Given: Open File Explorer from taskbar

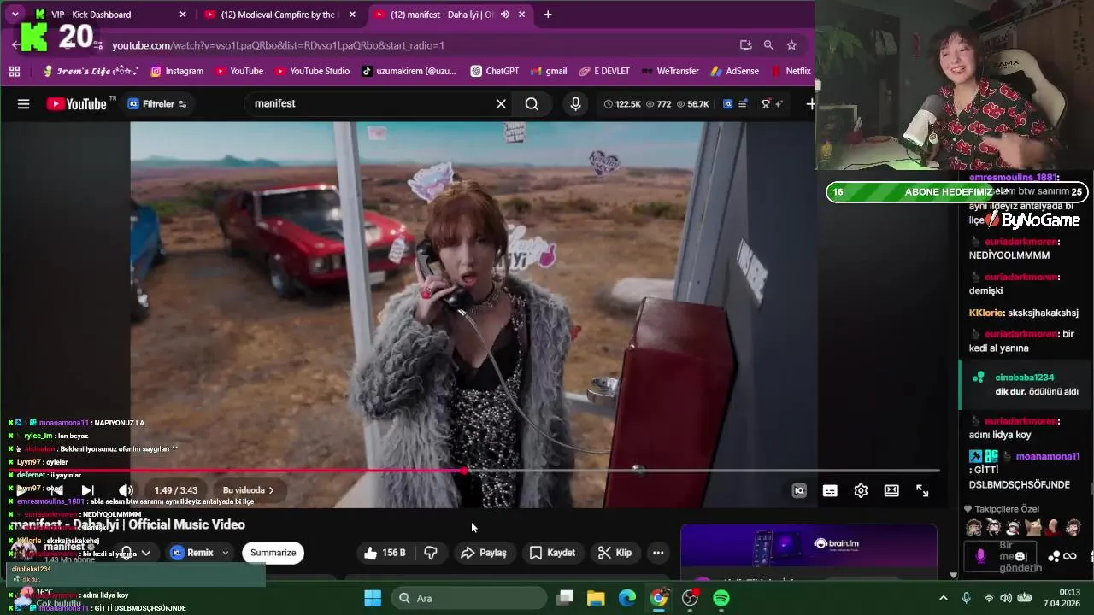Looking at the screenshot, I should coord(596,598).
